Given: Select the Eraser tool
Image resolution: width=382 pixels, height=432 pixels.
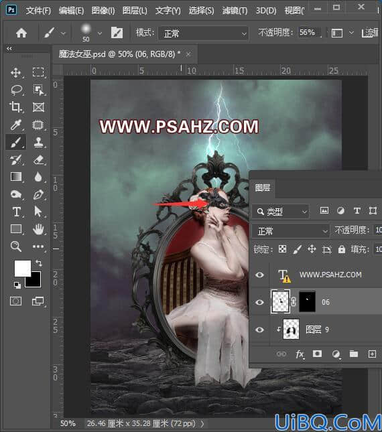Looking at the screenshot, I should tap(38, 159).
